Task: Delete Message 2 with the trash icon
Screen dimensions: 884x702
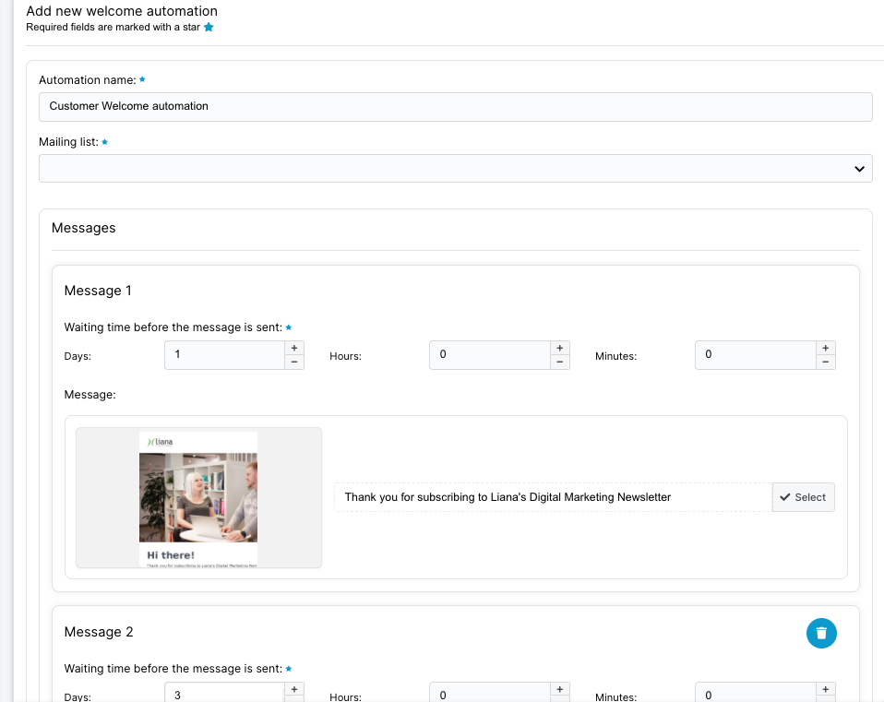Action: click(x=821, y=633)
